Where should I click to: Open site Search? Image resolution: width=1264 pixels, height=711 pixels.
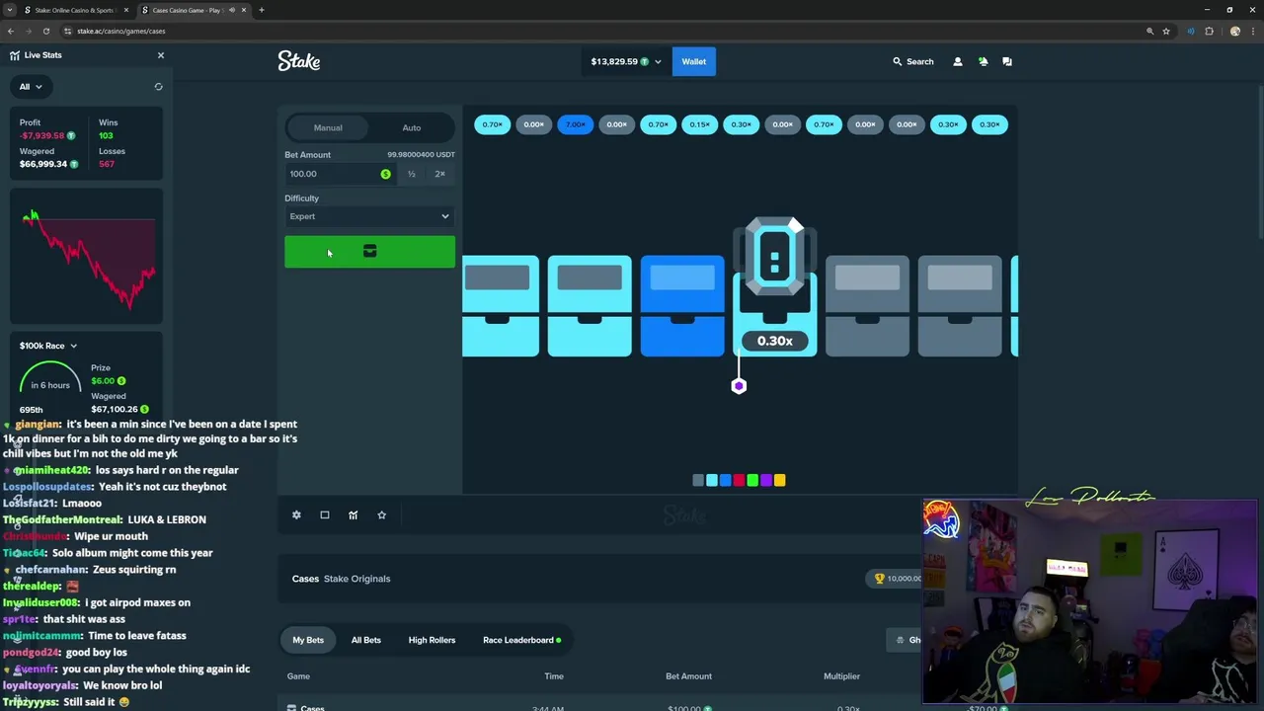pos(912,61)
